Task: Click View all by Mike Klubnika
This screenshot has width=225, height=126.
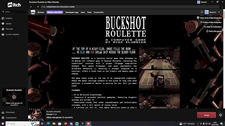Action: pos(209,18)
